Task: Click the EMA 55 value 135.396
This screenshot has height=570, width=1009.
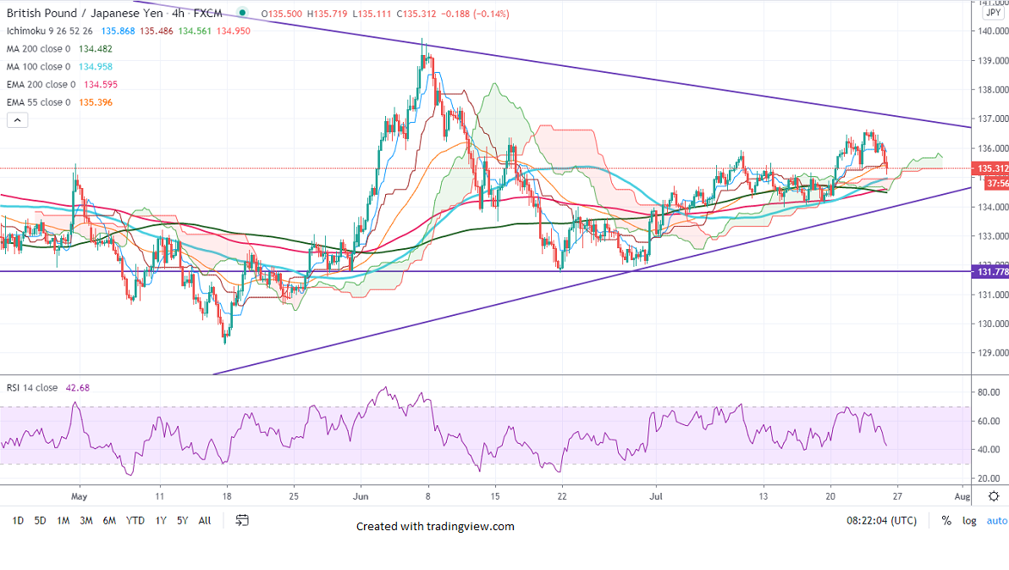Action: pos(96,102)
